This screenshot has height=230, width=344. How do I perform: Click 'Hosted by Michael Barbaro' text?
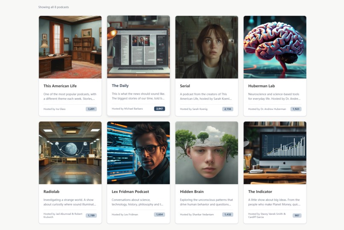(x=127, y=109)
